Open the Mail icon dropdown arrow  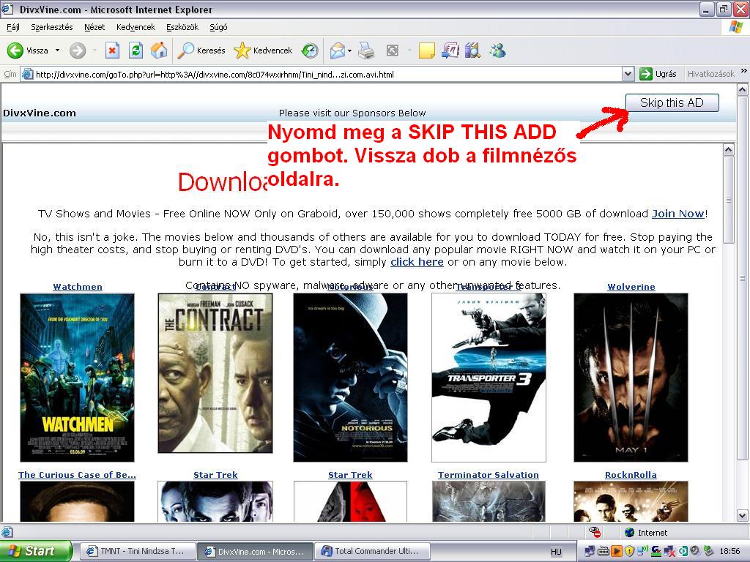coord(350,50)
